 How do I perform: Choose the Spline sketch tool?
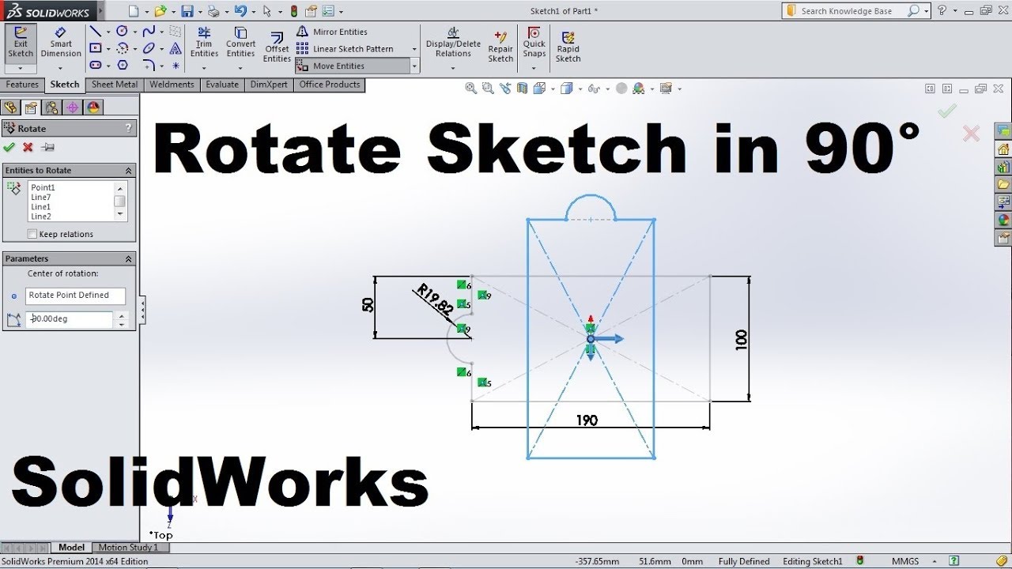pos(149,32)
